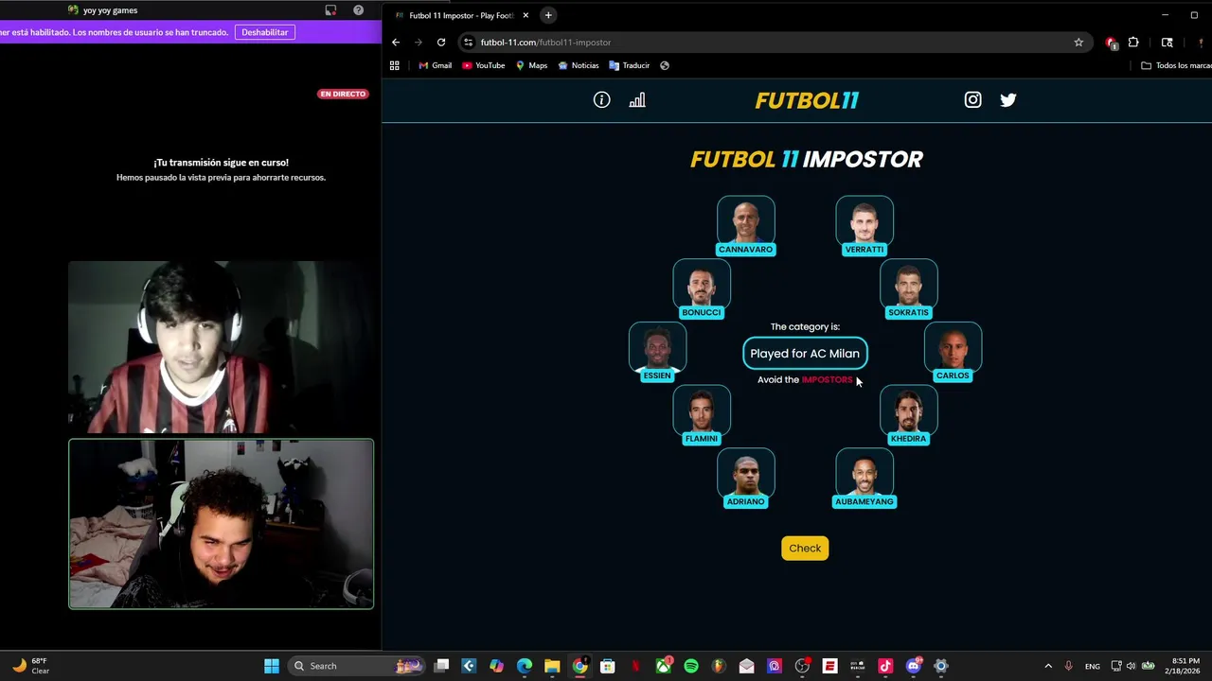Click the yellow Check button

pyautogui.click(x=805, y=549)
